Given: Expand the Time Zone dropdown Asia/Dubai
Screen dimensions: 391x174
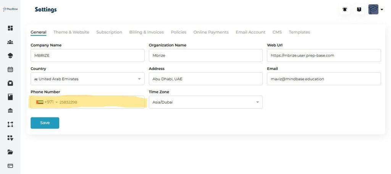Looking at the screenshot, I should pyautogui.click(x=205, y=102).
